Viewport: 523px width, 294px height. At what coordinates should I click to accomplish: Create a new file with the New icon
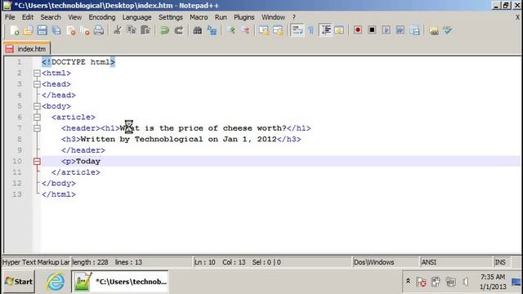click(15, 30)
